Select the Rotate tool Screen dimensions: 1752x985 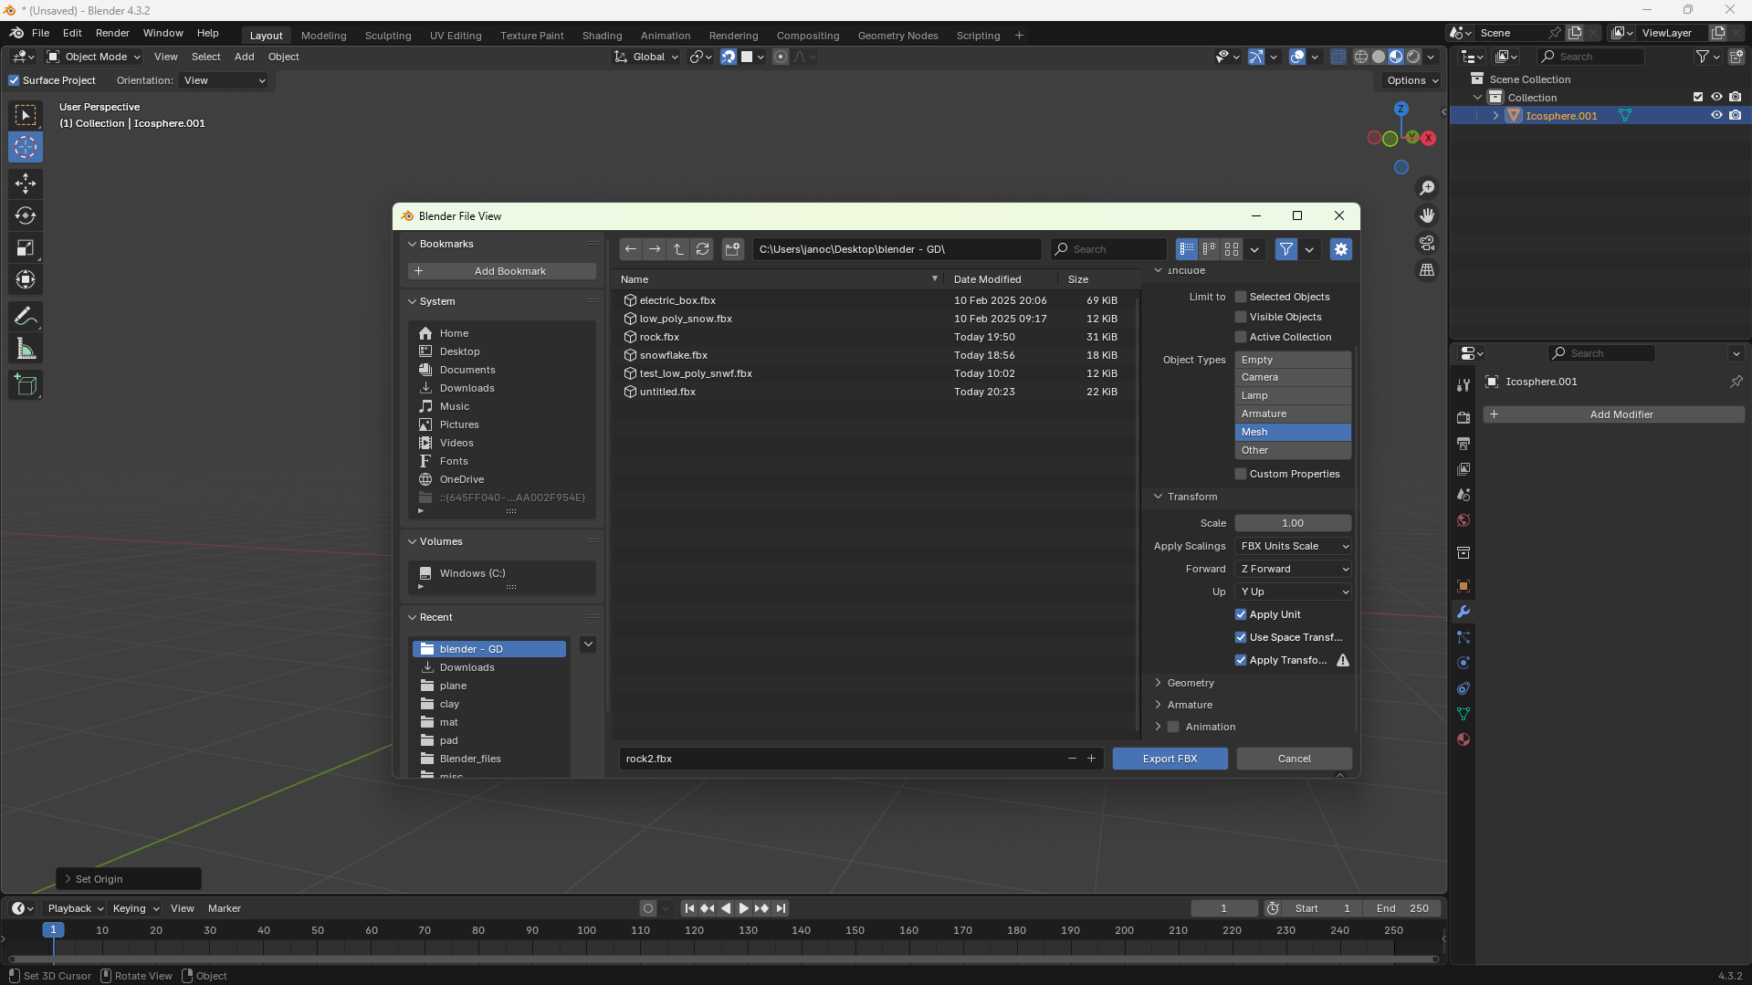coord(26,215)
